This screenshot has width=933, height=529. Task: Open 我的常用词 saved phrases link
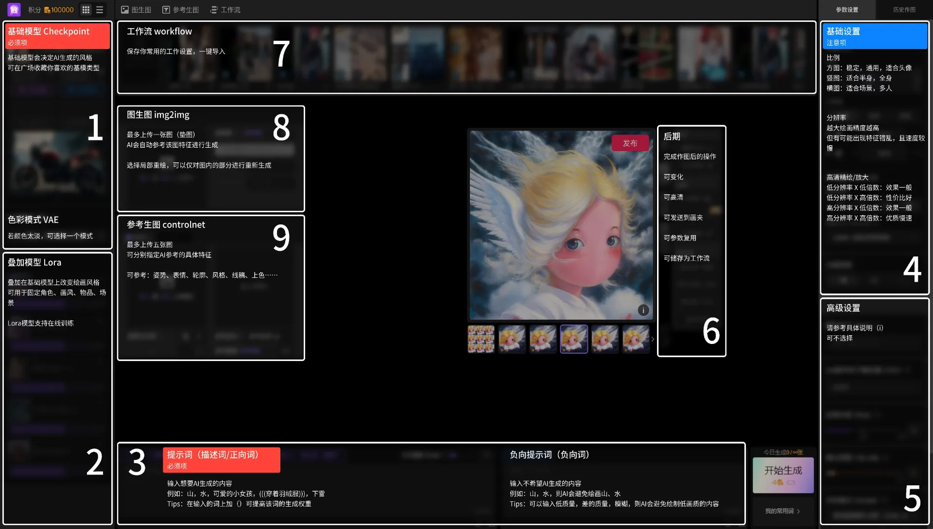click(x=782, y=511)
